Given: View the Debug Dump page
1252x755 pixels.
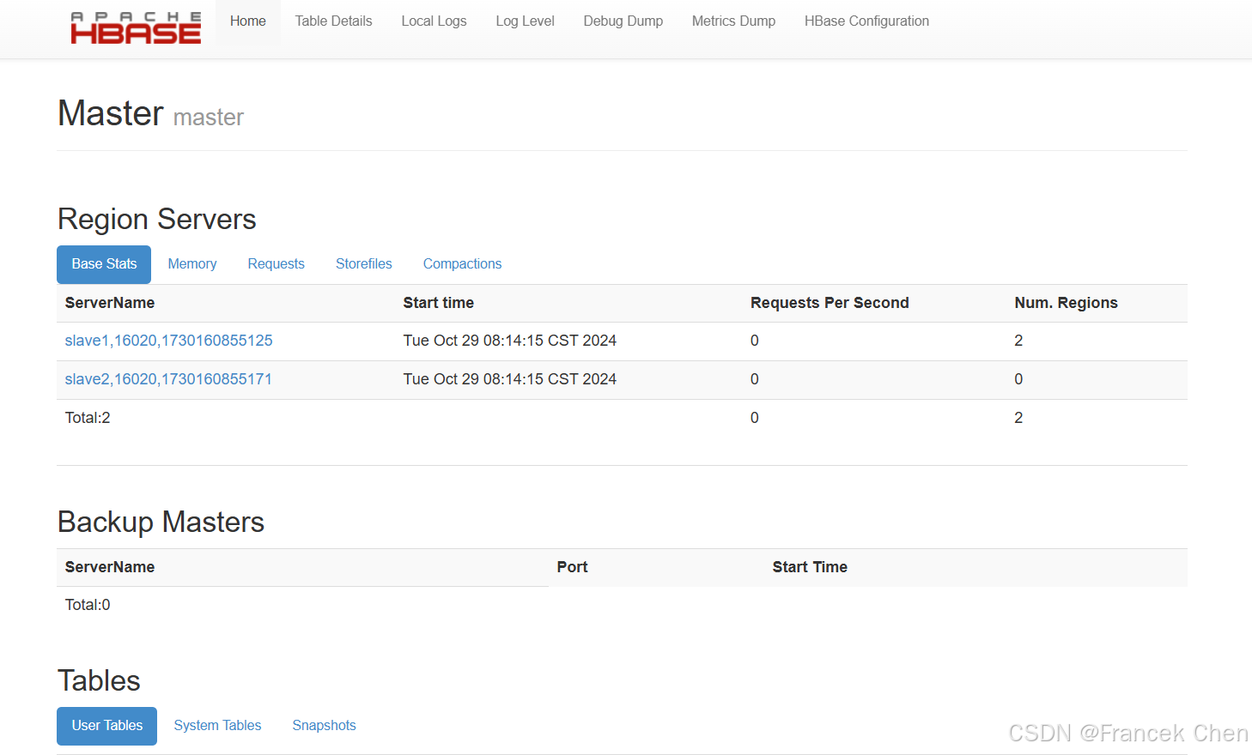Looking at the screenshot, I should (623, 21).
